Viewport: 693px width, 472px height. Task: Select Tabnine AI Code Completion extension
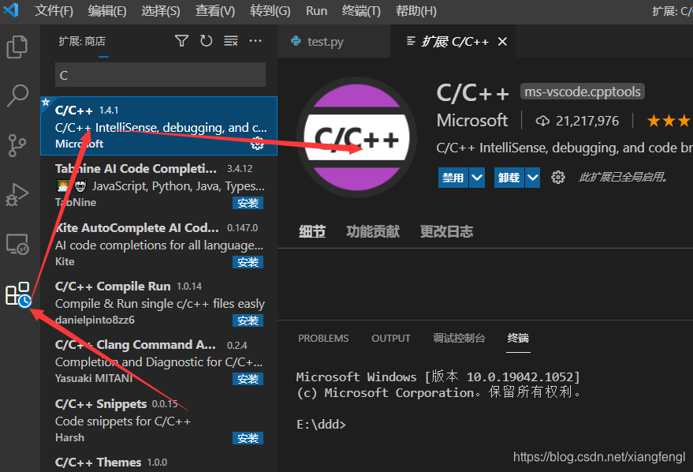coord(158,185)
